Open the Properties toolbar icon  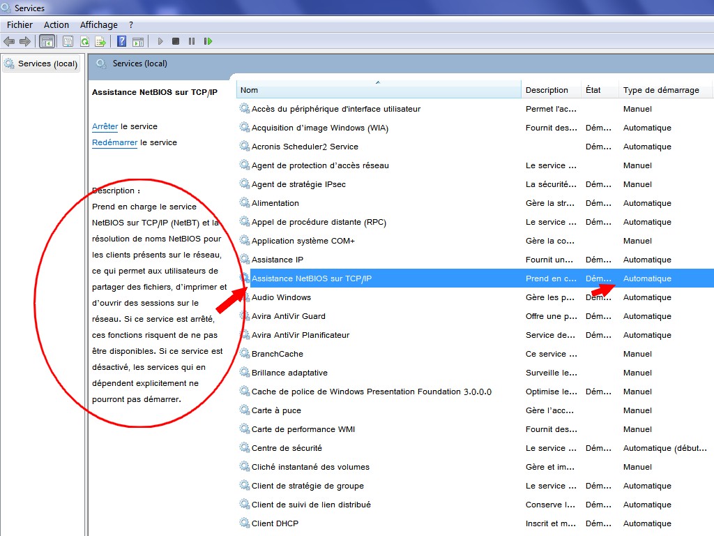[68, 41]
